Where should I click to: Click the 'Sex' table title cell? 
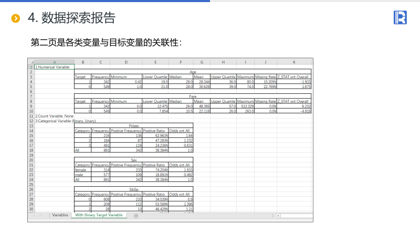[x=134, y=160]
